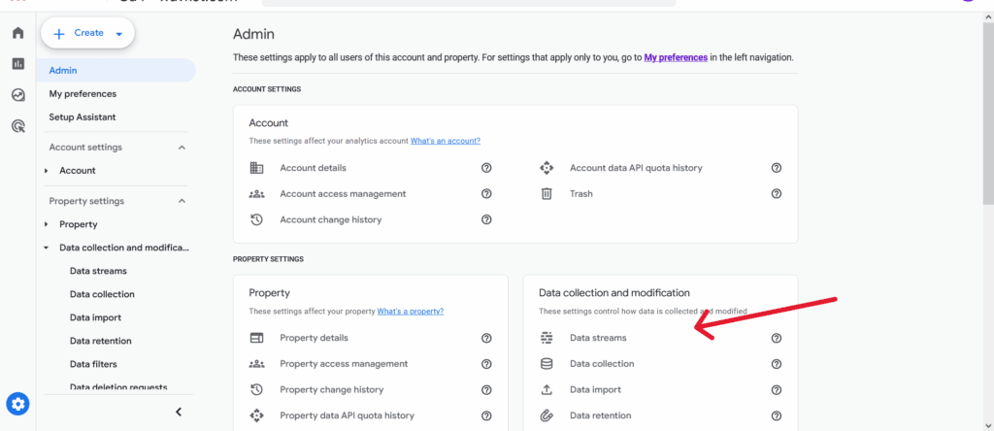Screen dimensions: 994x431
Task: Click the history icon beside Account change history
Action: (256, 220)
